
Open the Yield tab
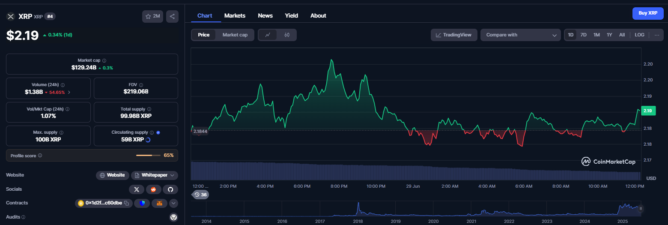pyautogui.click(x=292, y=15)
